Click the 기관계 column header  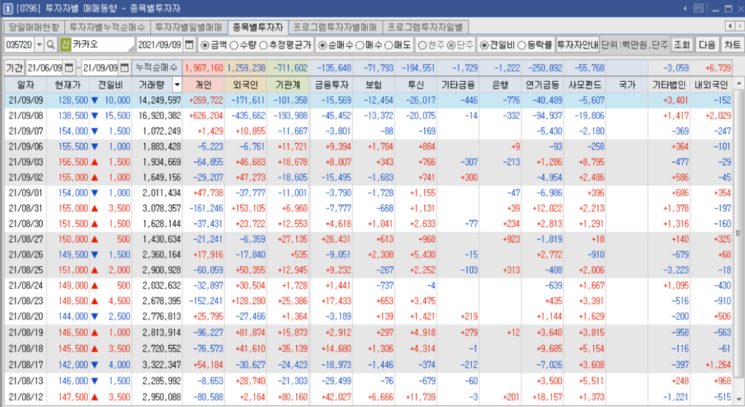287,85
